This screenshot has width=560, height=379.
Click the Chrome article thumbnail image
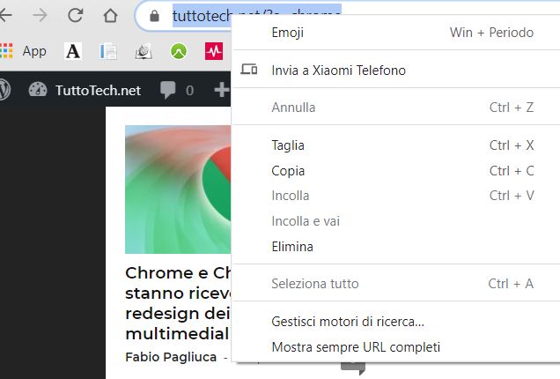178,189
